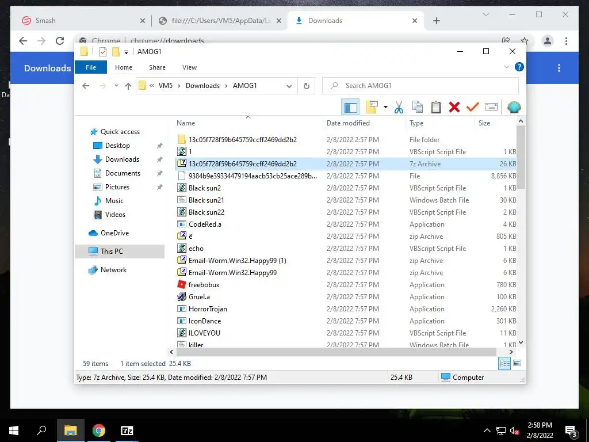Sort by the Name column header
This screenshot has width=589, height=442.
[x=248, y=123]
